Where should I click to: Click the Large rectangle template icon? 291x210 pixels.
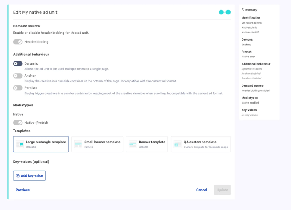tap(20, 144)
